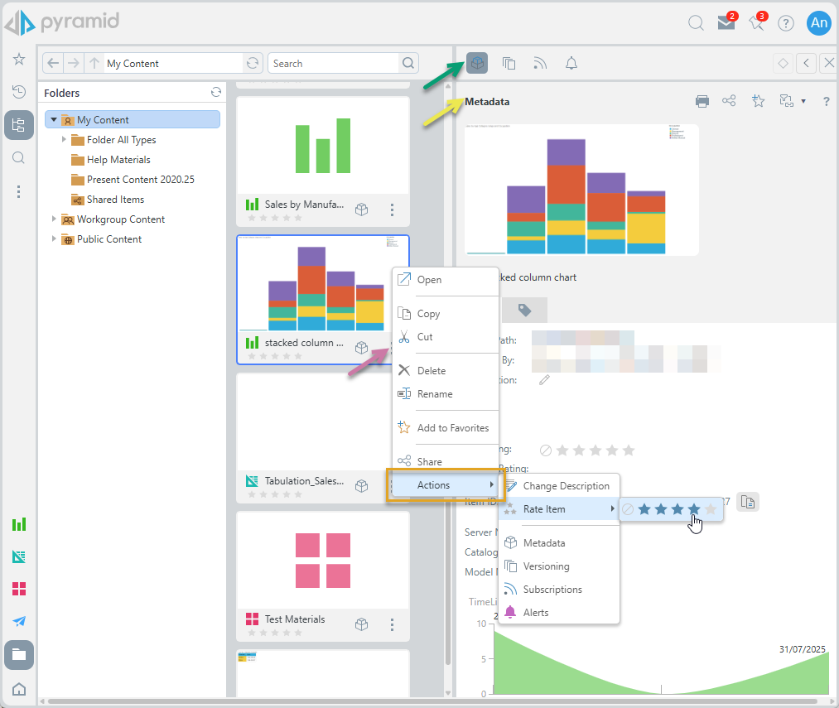Choose Rename from the context menu

point(435,394)
